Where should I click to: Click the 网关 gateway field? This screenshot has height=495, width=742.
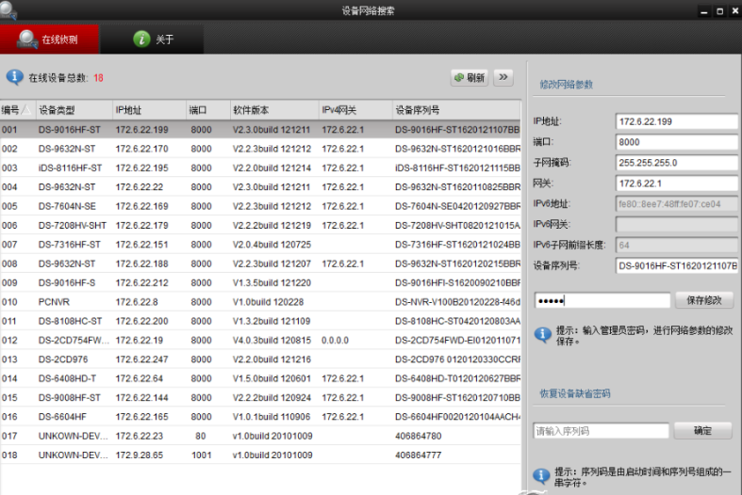[675, 184]
